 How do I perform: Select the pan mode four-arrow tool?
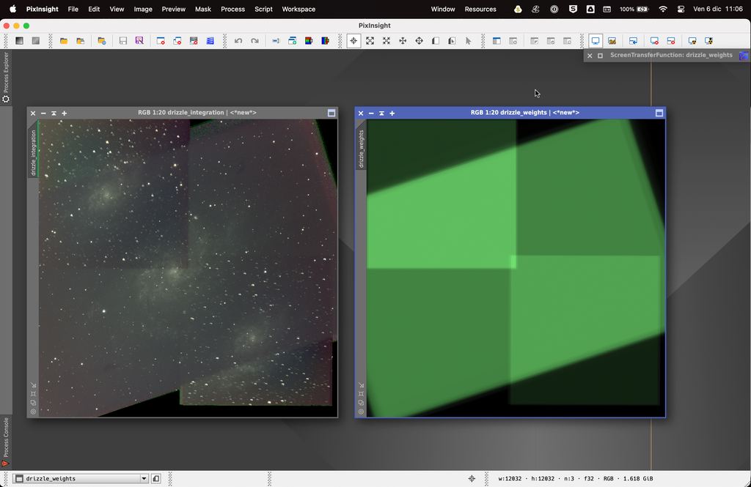(403, 41)
